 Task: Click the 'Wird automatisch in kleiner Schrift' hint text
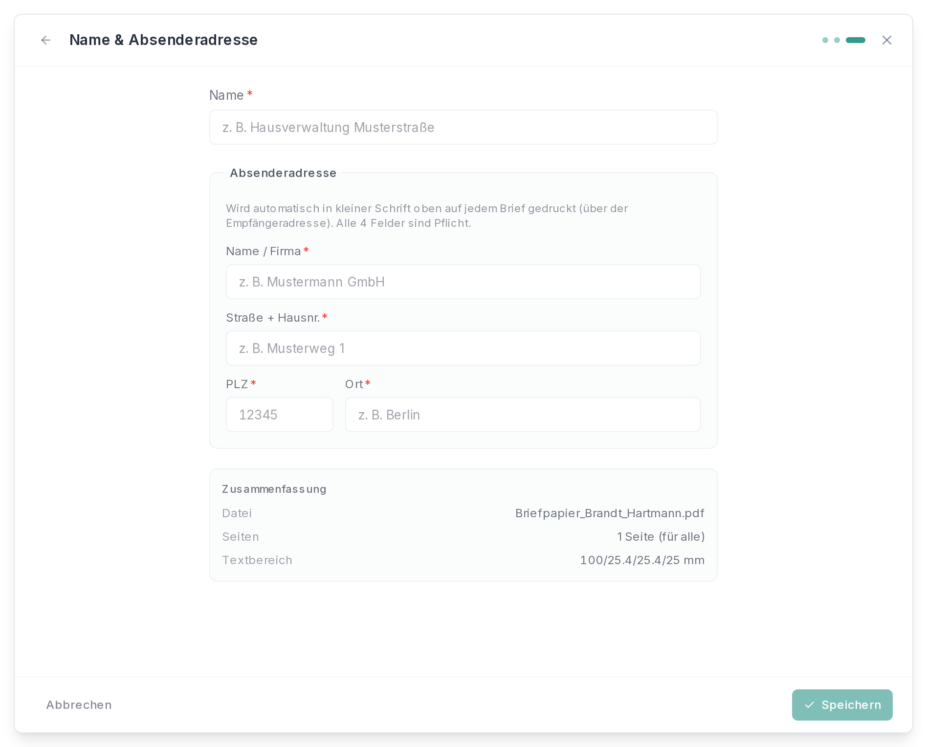[427, 216]
